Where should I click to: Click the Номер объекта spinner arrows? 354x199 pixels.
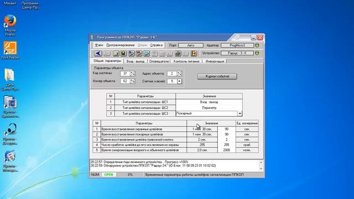[133, 81]
